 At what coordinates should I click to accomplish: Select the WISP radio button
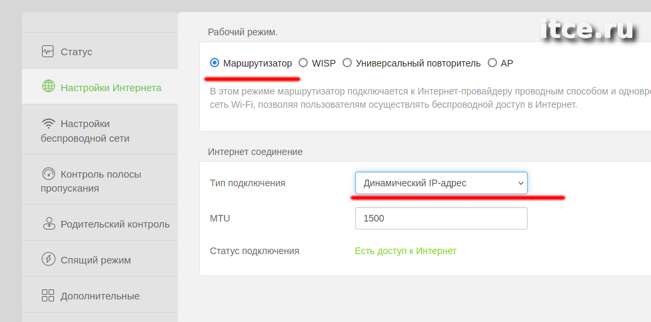pos(303,63)
